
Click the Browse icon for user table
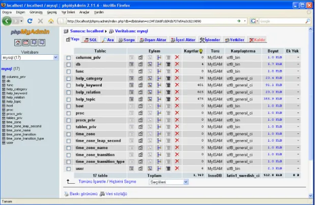tap(131, 168)
